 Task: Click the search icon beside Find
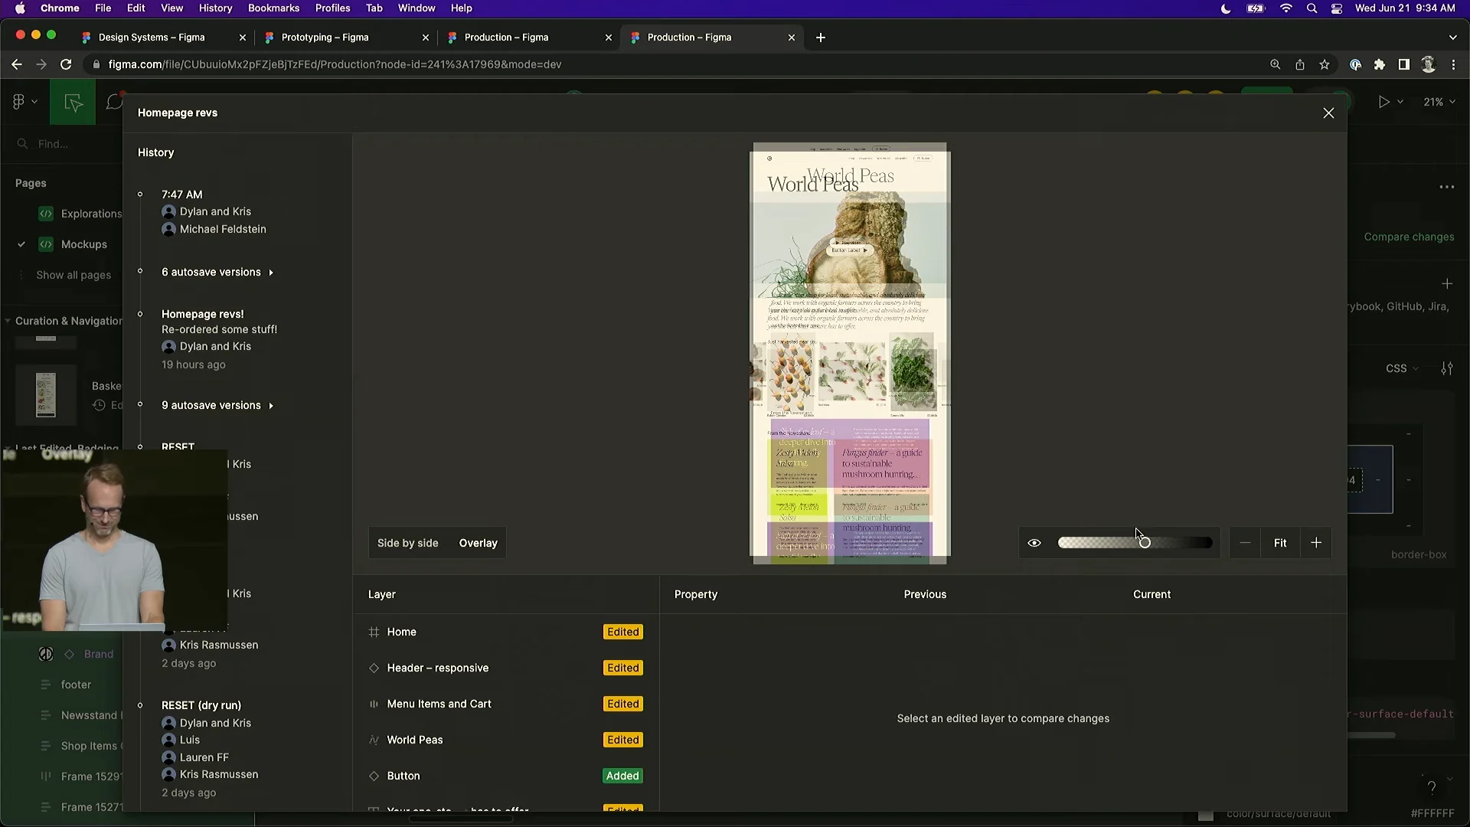(x=22, y=144)
